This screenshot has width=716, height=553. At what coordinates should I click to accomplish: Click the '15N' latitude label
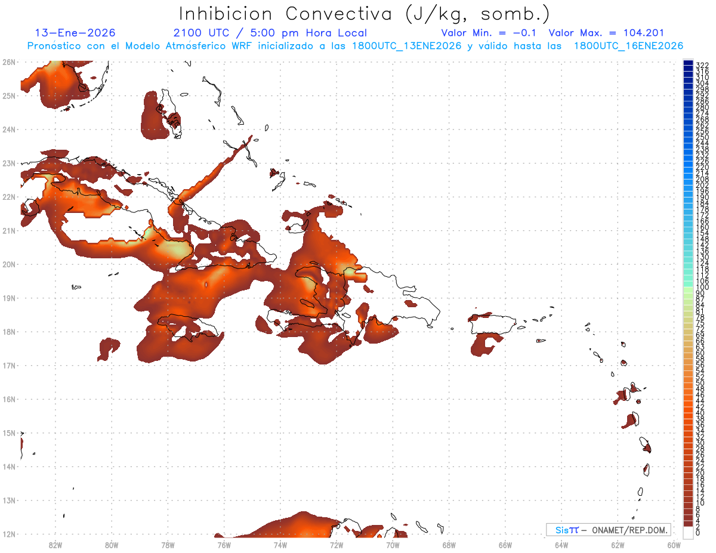9,432
